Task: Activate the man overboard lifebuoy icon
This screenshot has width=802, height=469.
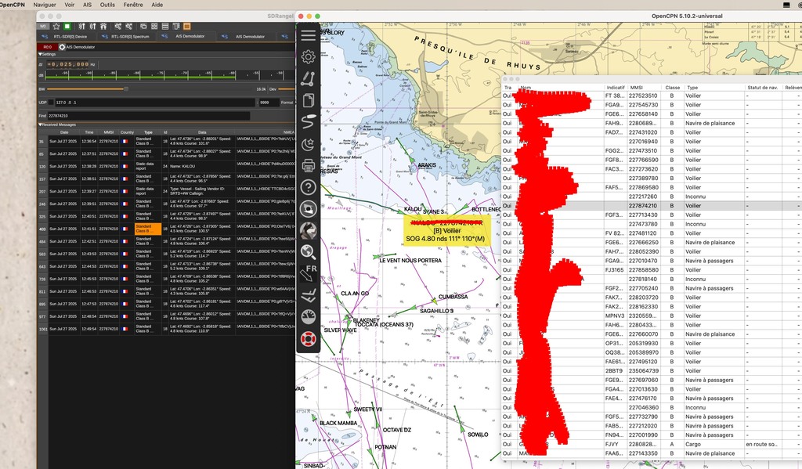Action: coord(308,339)
